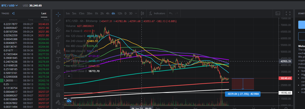The height and width of the screenshot is (109, 305).
Task: Select the price range prediction tool
Action: click(58, 60)
